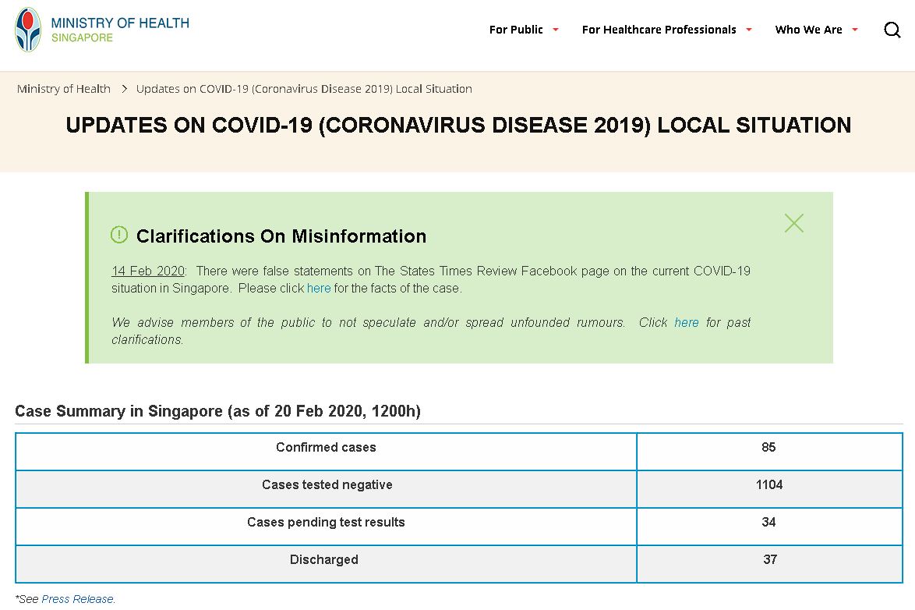Open the "here" link for past clarifications
The width and height of the screenshot is (915, 610).
coord(687,323)
